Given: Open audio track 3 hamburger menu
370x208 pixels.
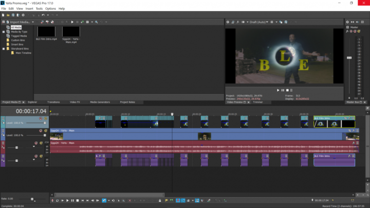Looking at the screenshot, I should point(3,143).
